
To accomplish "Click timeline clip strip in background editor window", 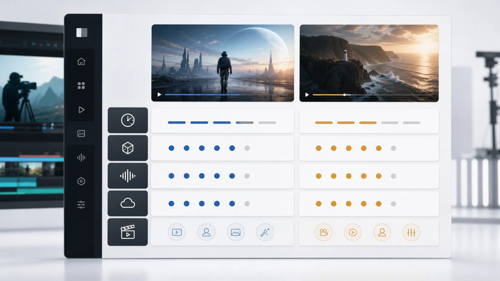I will 32,169.
